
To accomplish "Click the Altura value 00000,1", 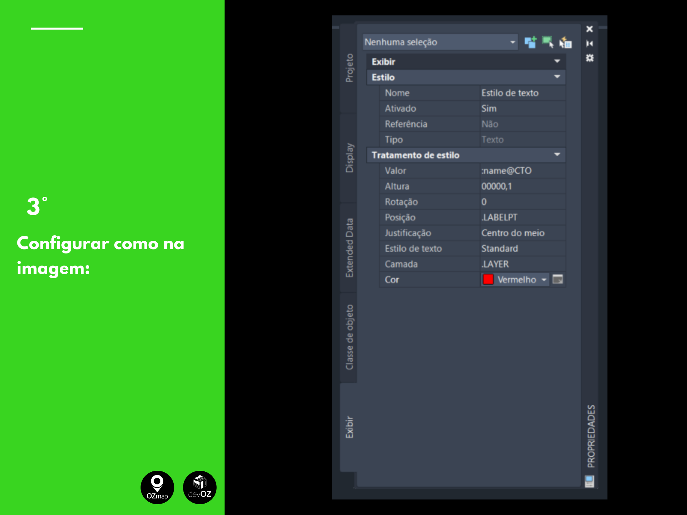I will click(x=523, y=186).
